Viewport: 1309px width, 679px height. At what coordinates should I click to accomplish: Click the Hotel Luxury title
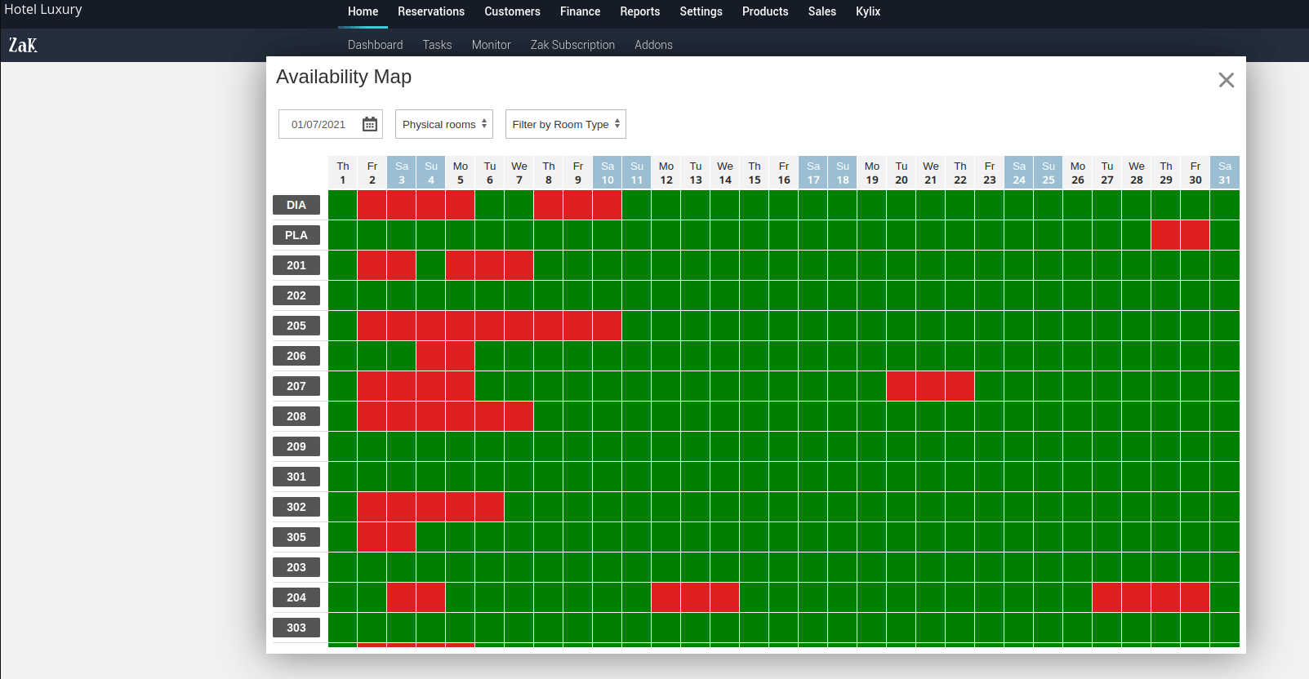pos(43,9)
